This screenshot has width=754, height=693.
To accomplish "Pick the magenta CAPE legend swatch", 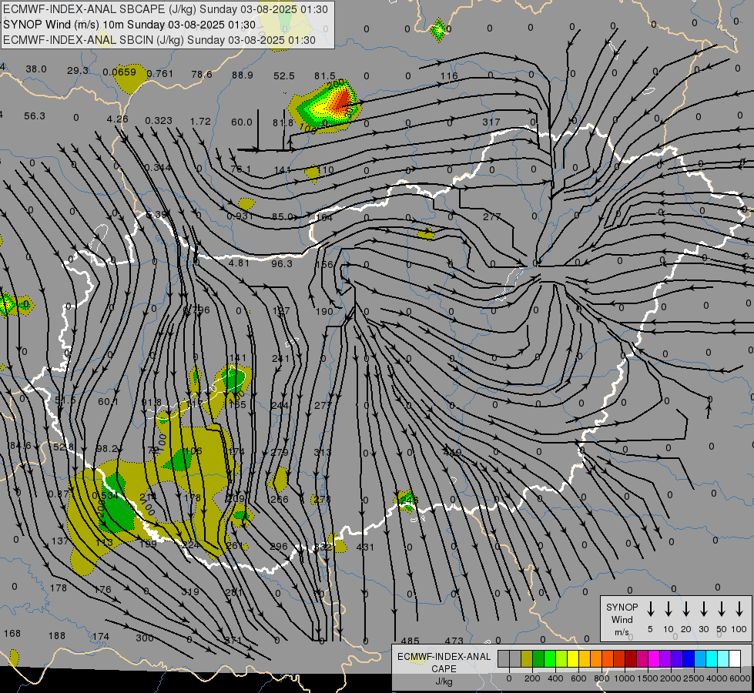I will tap(654, 659).
